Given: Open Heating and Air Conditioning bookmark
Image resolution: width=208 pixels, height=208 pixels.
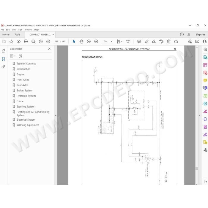Looking at the screenshot, I should coord(33,114).
